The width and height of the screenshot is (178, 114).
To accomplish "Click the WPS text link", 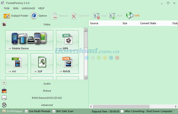I will point(137,16).
